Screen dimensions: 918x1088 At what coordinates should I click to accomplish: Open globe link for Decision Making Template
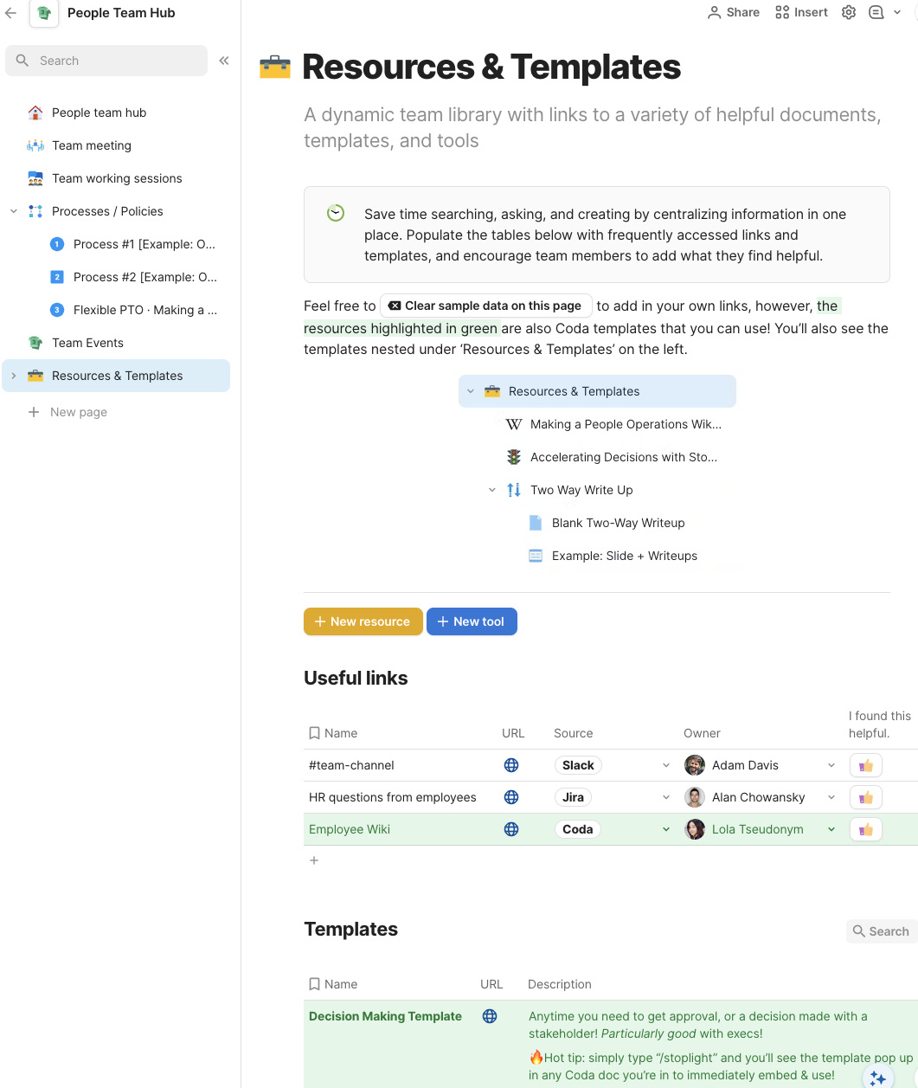[490, 1016]
